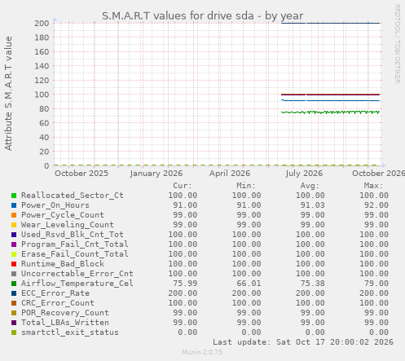Click the Last update timestamp text
The image size is (405, 361).
click(x=303, y=342)
